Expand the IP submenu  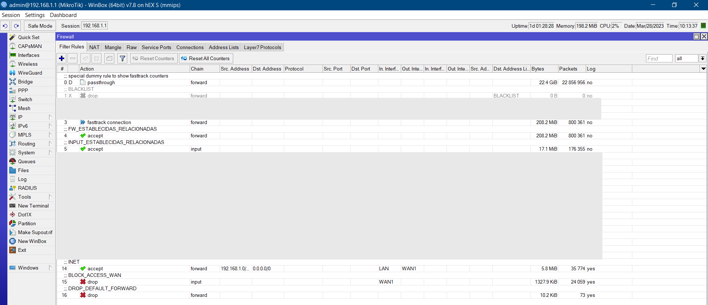pyautogui.click(x=31, y=117)
